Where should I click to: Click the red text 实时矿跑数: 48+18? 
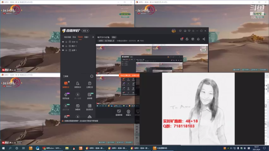point(180,121)
